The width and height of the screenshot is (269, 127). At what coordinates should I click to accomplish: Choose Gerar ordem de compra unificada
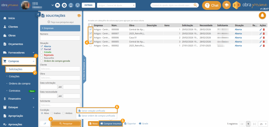pyautogui.click(x=96, y=115)
